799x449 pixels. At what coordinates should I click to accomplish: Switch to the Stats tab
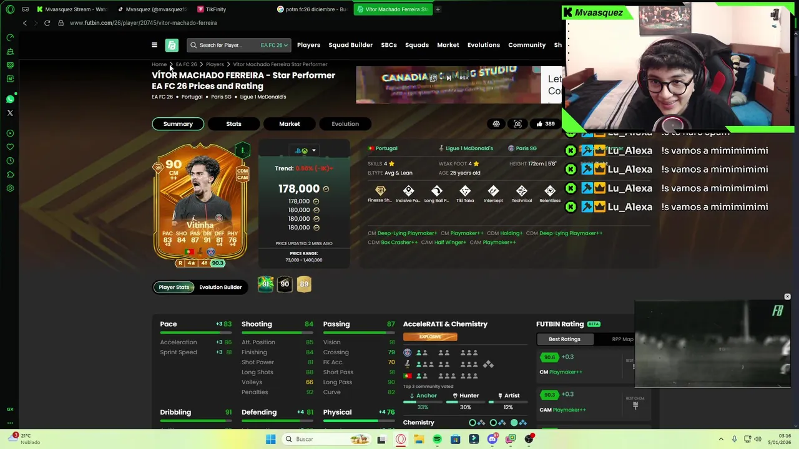233,123
